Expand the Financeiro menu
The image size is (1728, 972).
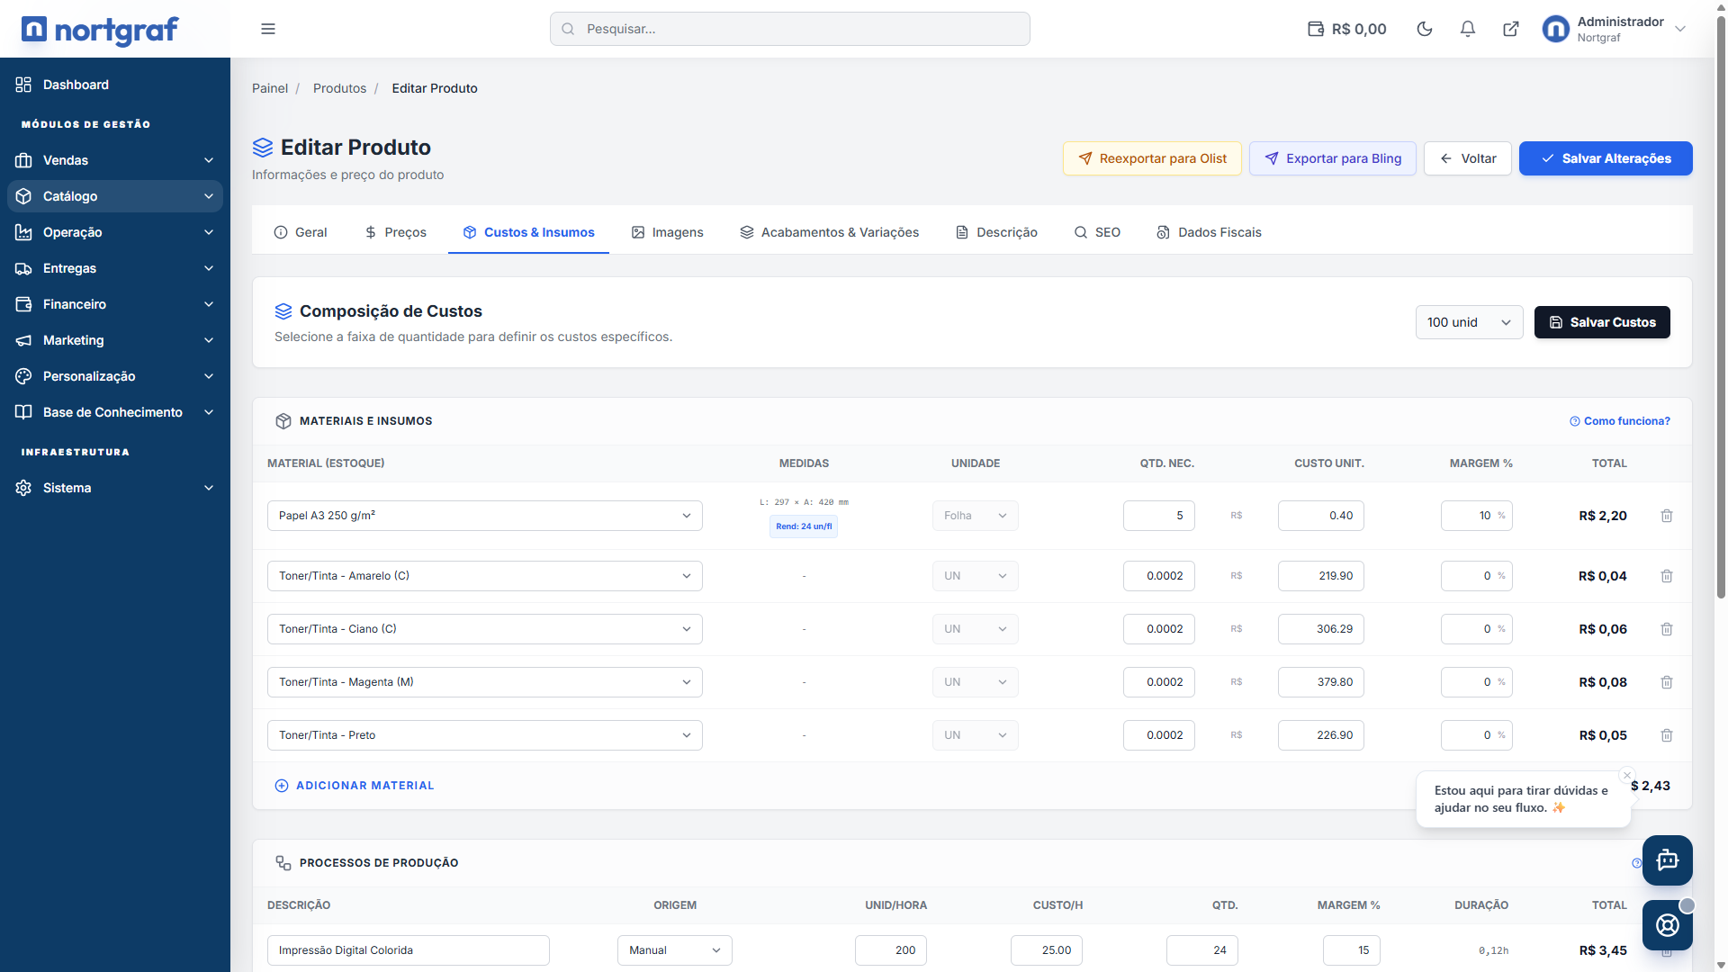click(115, 304)
